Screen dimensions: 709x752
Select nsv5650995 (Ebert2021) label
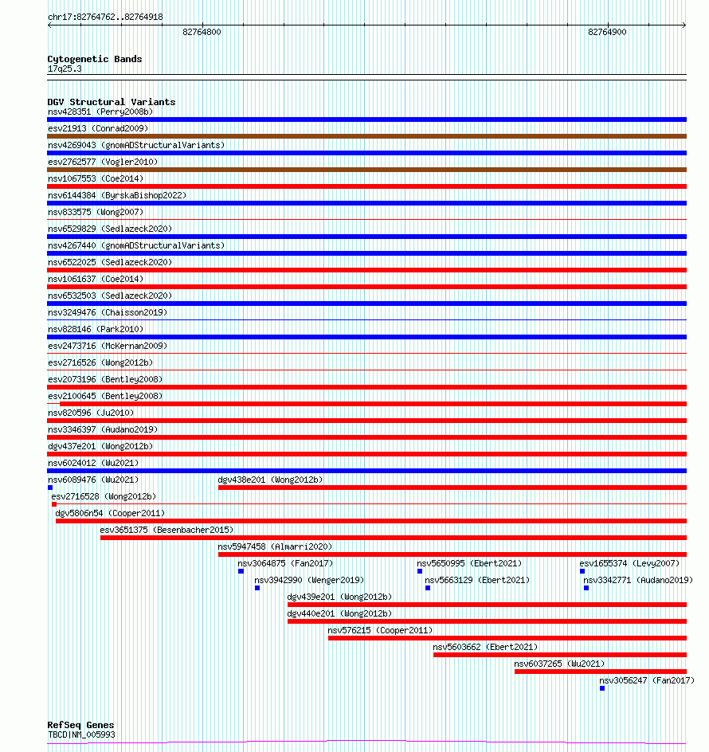click(x=469, y=563)
